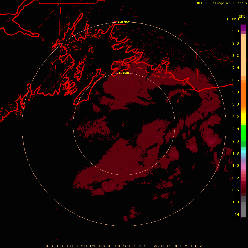Click the 9.0 color scale value
This screenshot has width=248, height=248.
236,43
